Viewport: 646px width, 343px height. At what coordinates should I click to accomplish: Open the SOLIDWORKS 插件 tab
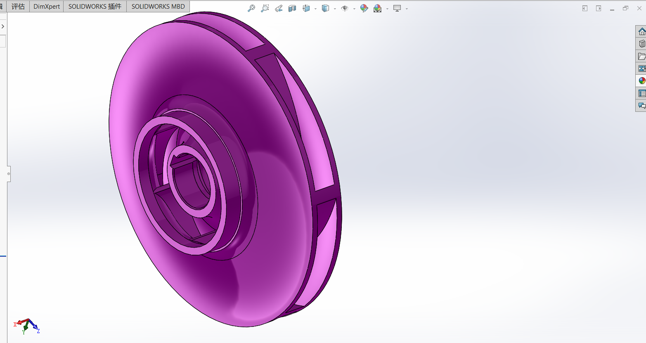point(95,6)
